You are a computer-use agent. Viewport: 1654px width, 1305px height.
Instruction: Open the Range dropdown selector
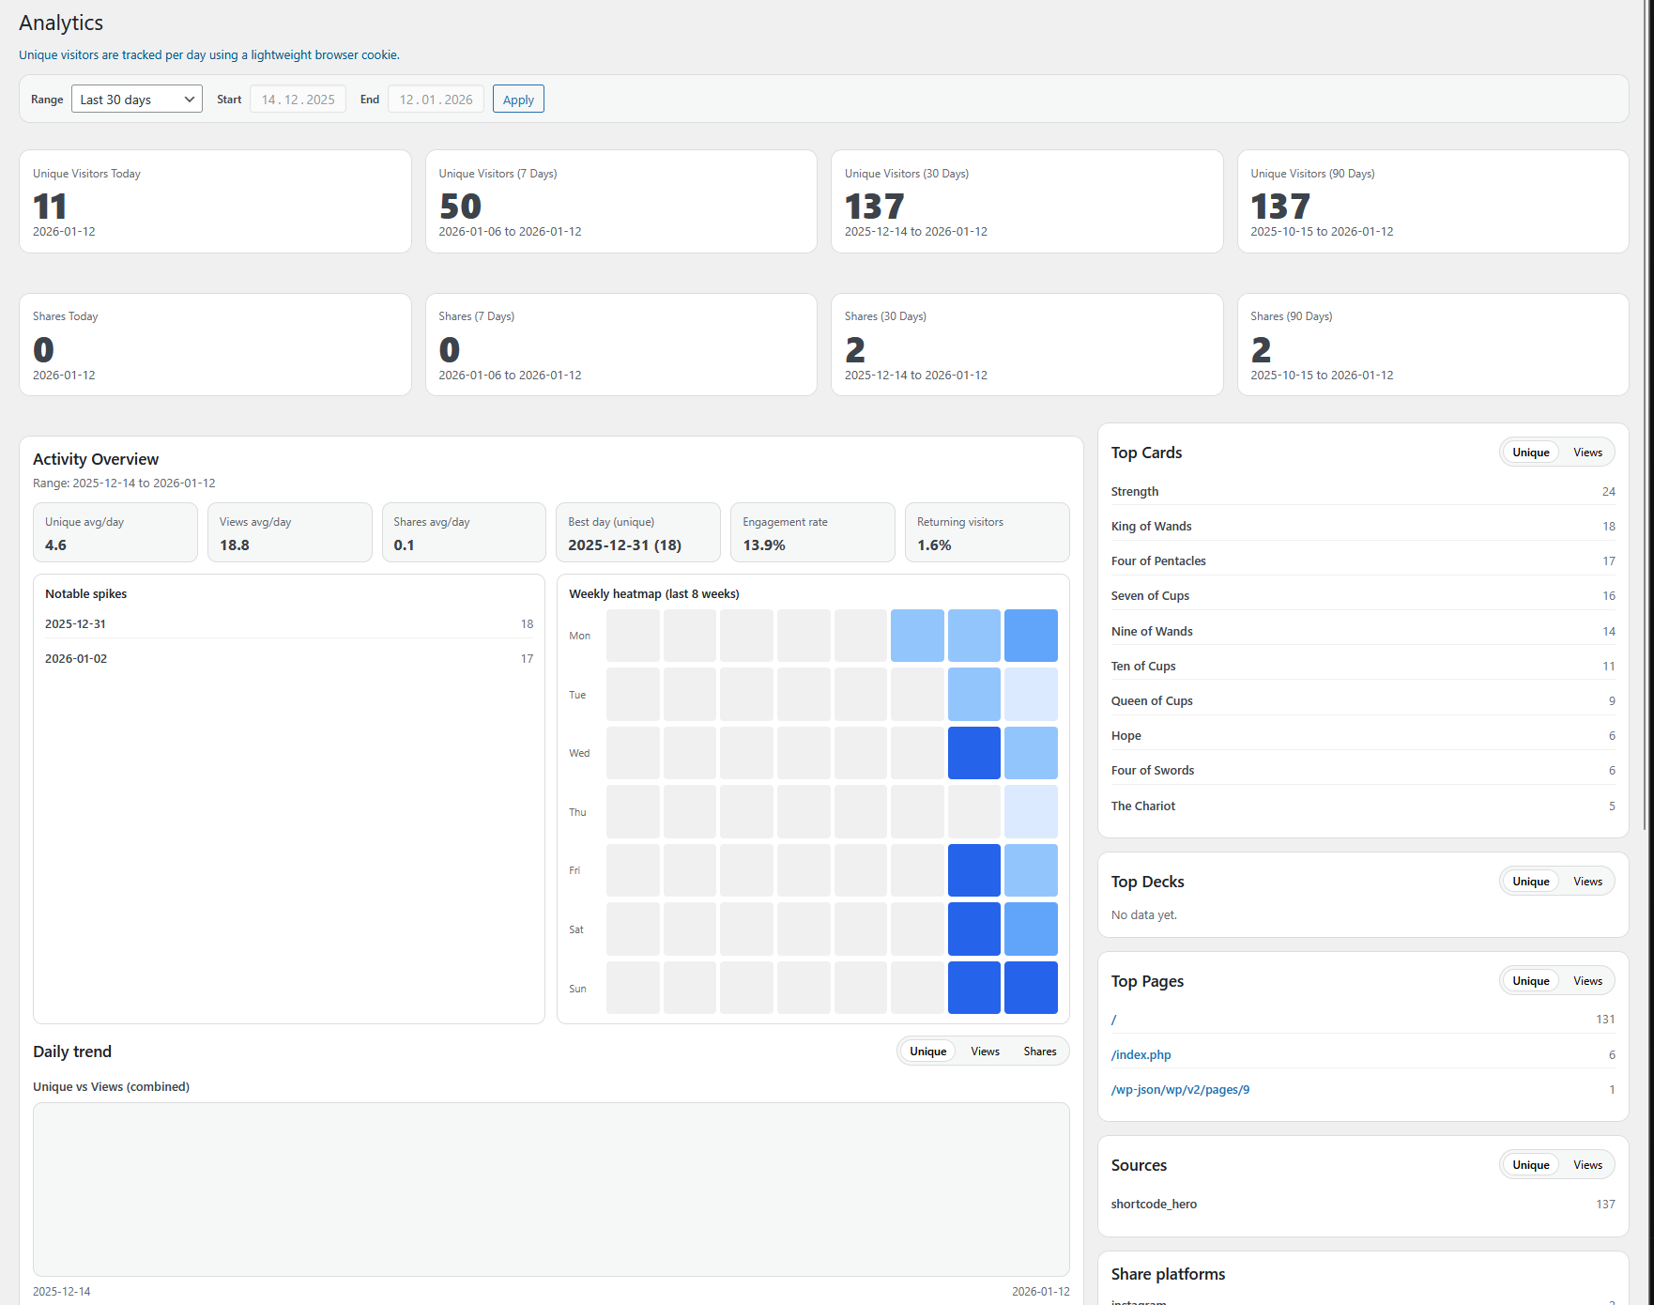tap(136, 99)
